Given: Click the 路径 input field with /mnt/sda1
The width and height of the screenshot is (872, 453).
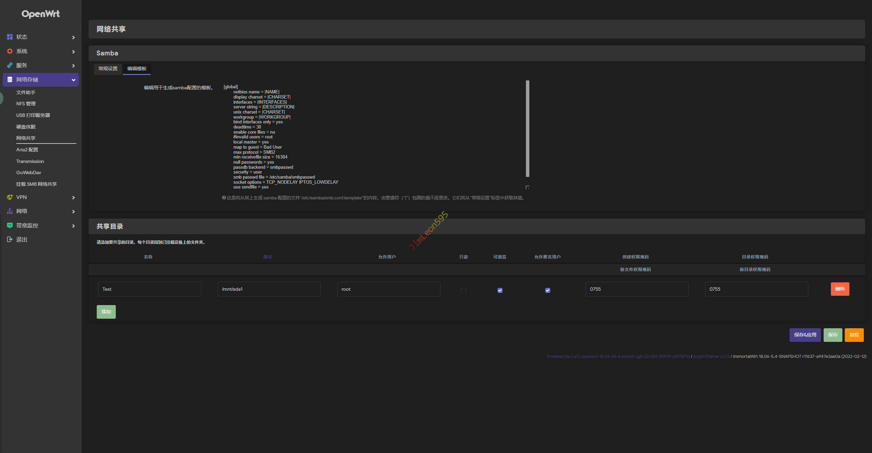Looking at the screenshot, I should coord(269,289).
